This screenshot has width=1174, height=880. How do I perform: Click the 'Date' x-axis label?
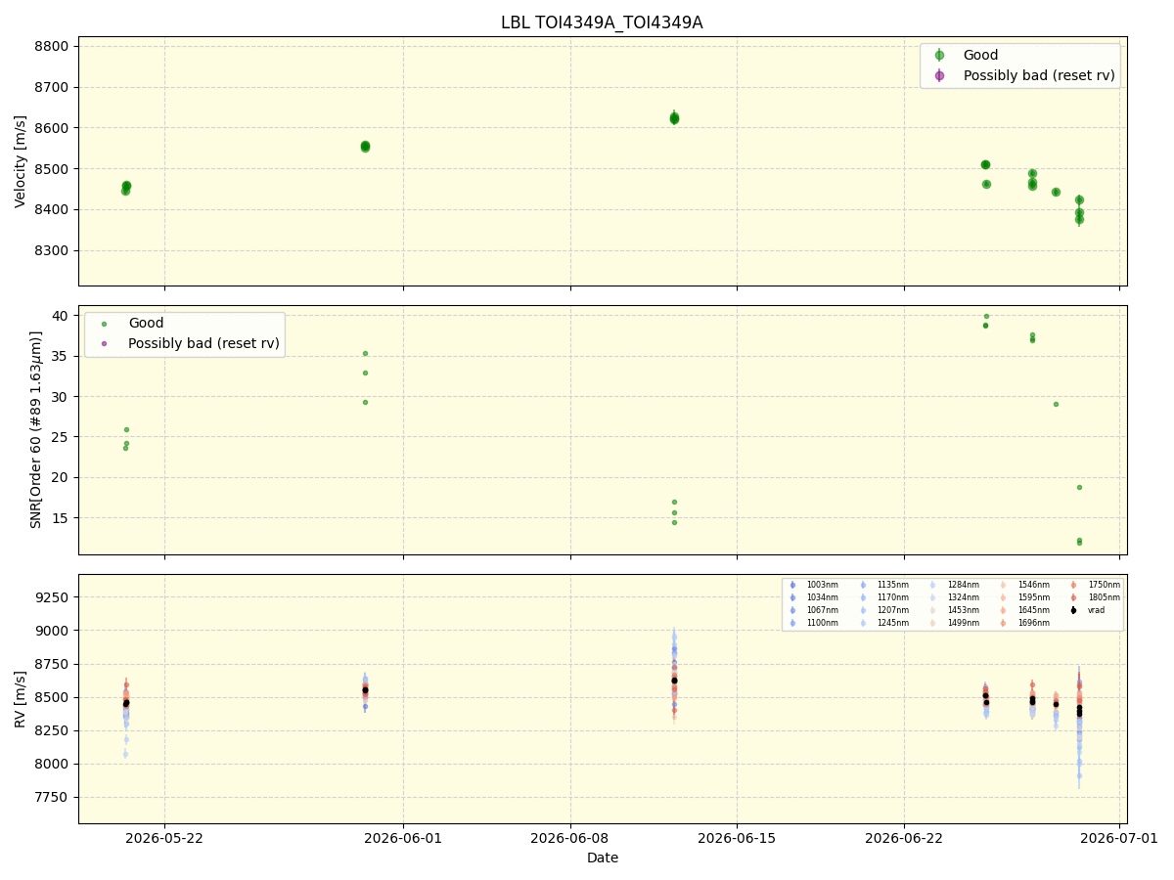click(603, 858)
